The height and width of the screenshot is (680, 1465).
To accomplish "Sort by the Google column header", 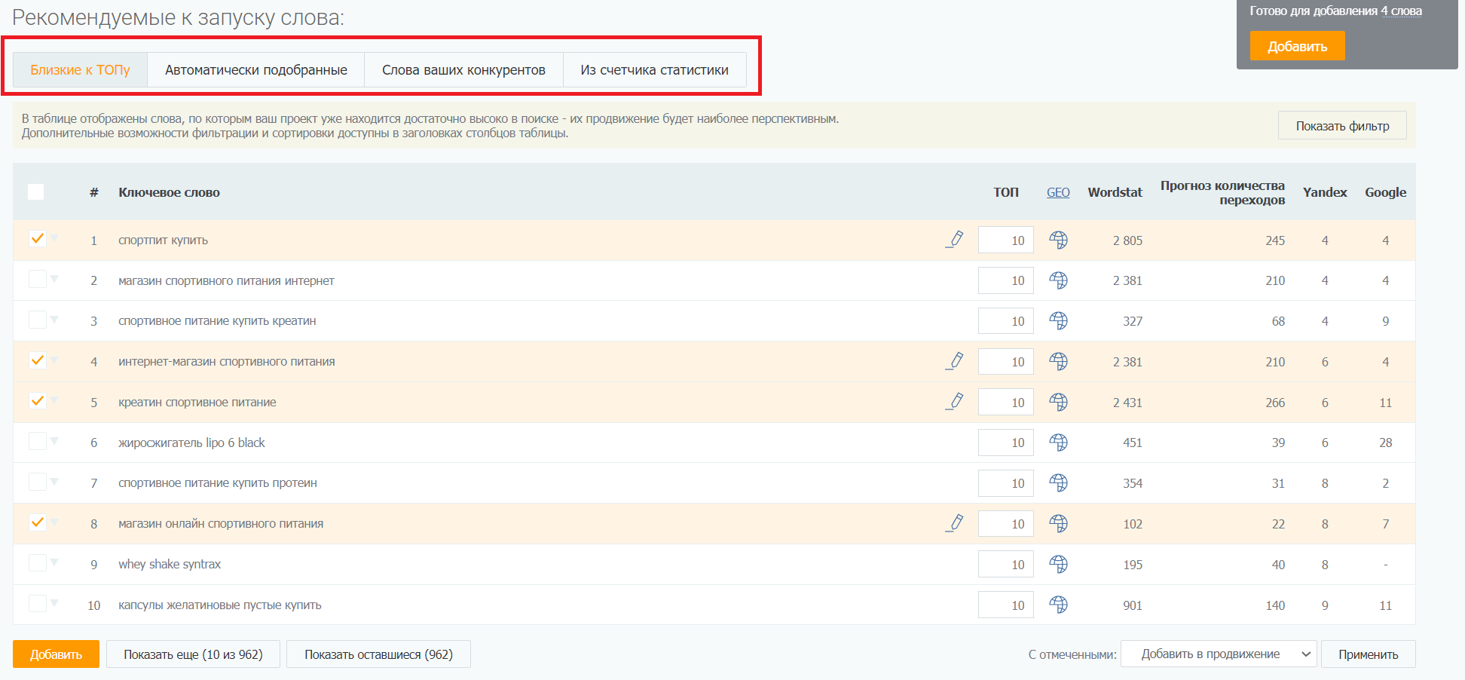I will click(1385, 192).
